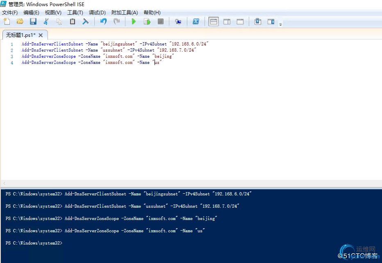Open the 帮助(H) menu
Image resolution: width=382 pixels, height=263 pixels.
coord(152,12)
